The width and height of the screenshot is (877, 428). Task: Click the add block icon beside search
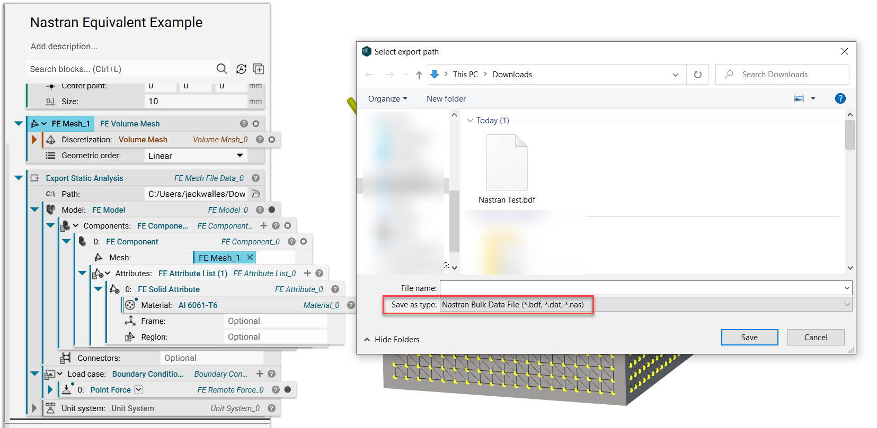point(259,69)
